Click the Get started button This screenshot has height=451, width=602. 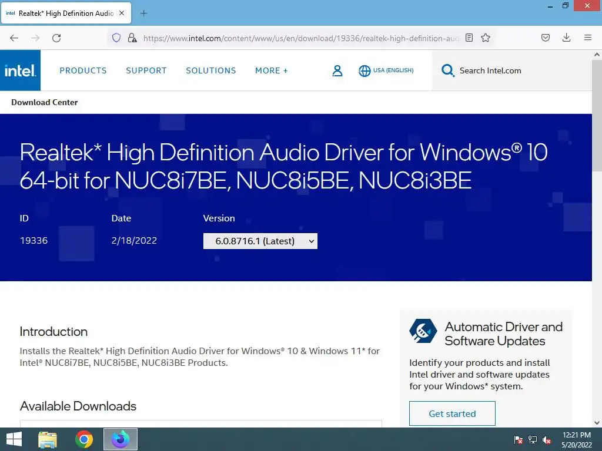452,413
